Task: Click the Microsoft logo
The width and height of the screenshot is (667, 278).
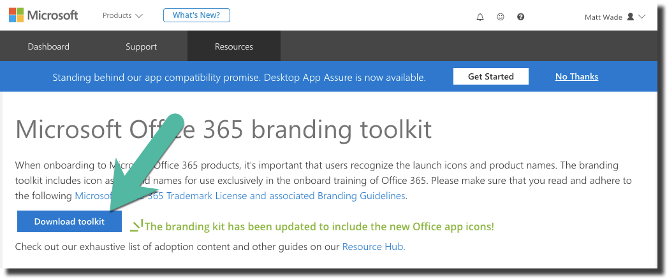Action: [x=43, y=16]
